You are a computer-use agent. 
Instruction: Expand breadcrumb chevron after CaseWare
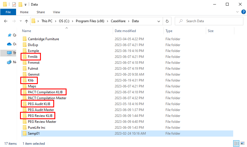tap(129, 21)
